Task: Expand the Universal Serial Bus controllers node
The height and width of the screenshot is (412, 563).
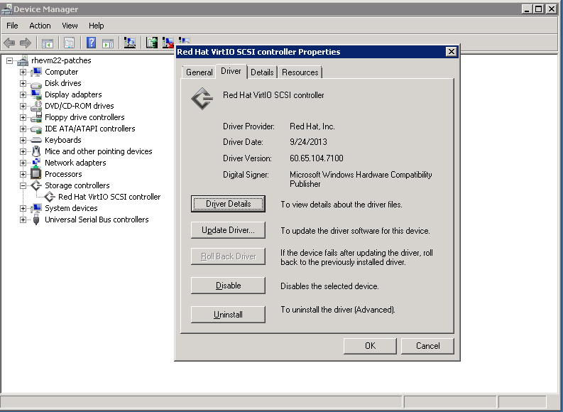Action: click(23, 219)
